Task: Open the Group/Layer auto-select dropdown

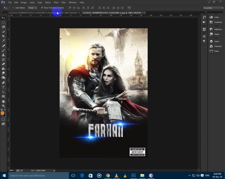Action: click(32, 8)
